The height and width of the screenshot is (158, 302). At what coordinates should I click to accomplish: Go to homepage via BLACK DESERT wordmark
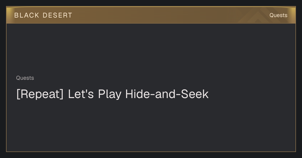43,15
